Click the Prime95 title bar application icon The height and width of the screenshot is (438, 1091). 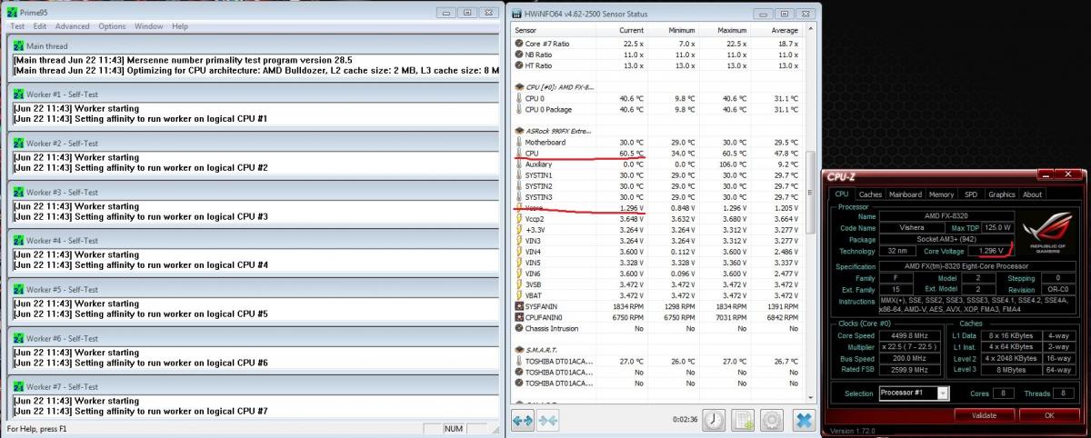(x=12, y=12)
